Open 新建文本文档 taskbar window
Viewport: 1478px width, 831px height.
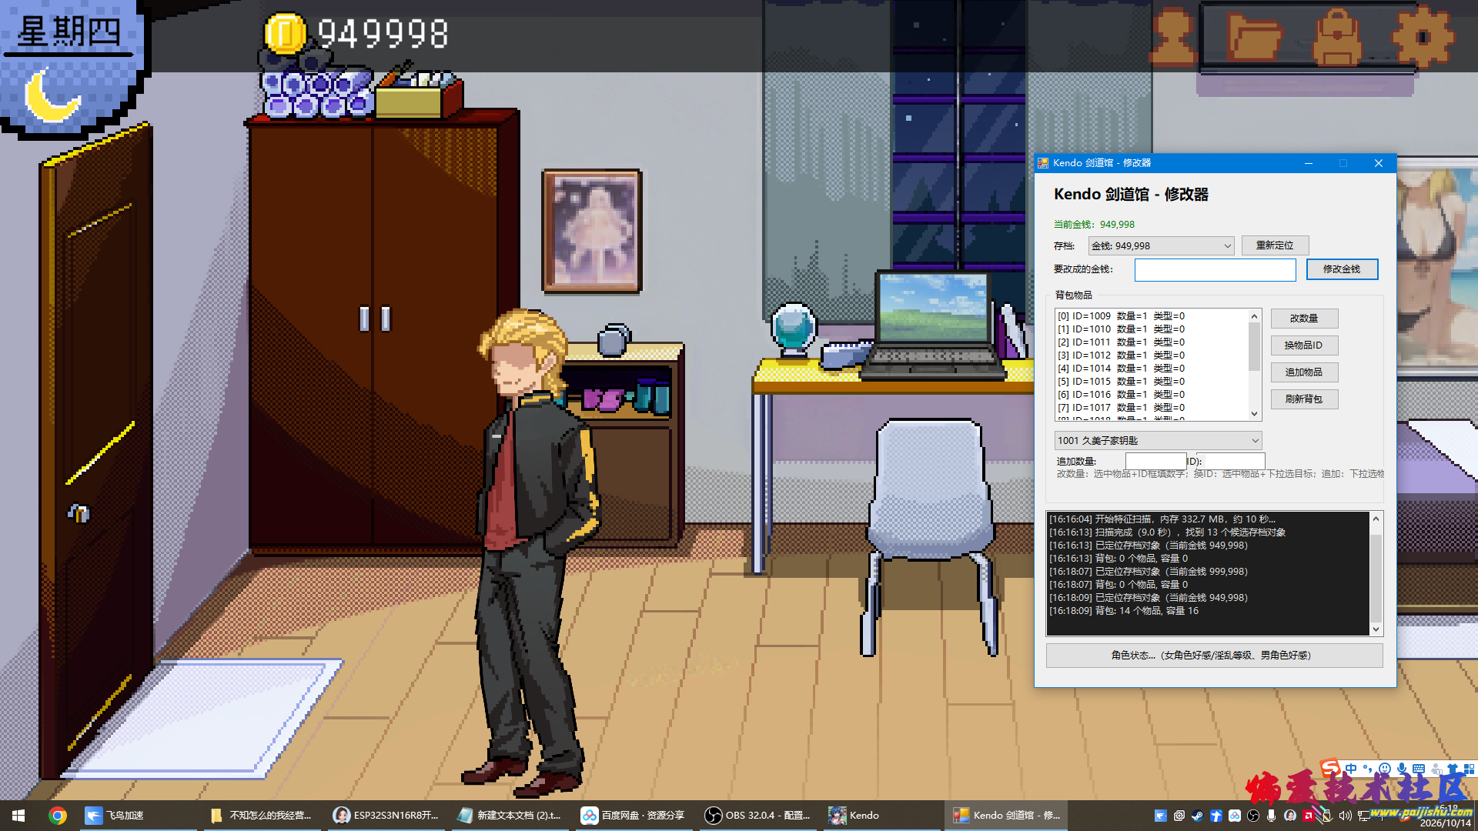click(510, 816)
